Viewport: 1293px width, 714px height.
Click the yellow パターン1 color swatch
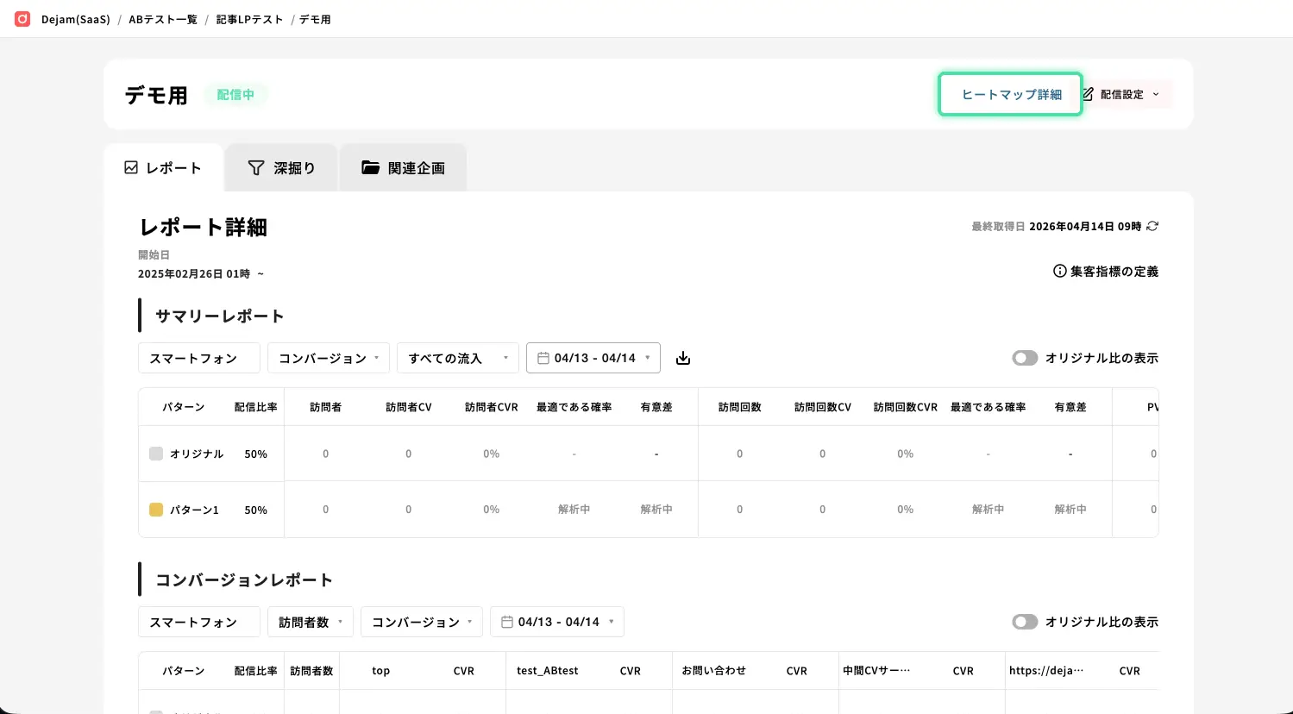point(156,510)
